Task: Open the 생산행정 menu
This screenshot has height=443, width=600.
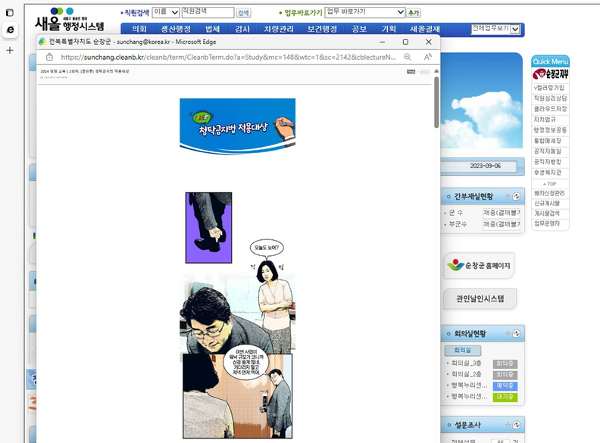Action: click(176, 29)
